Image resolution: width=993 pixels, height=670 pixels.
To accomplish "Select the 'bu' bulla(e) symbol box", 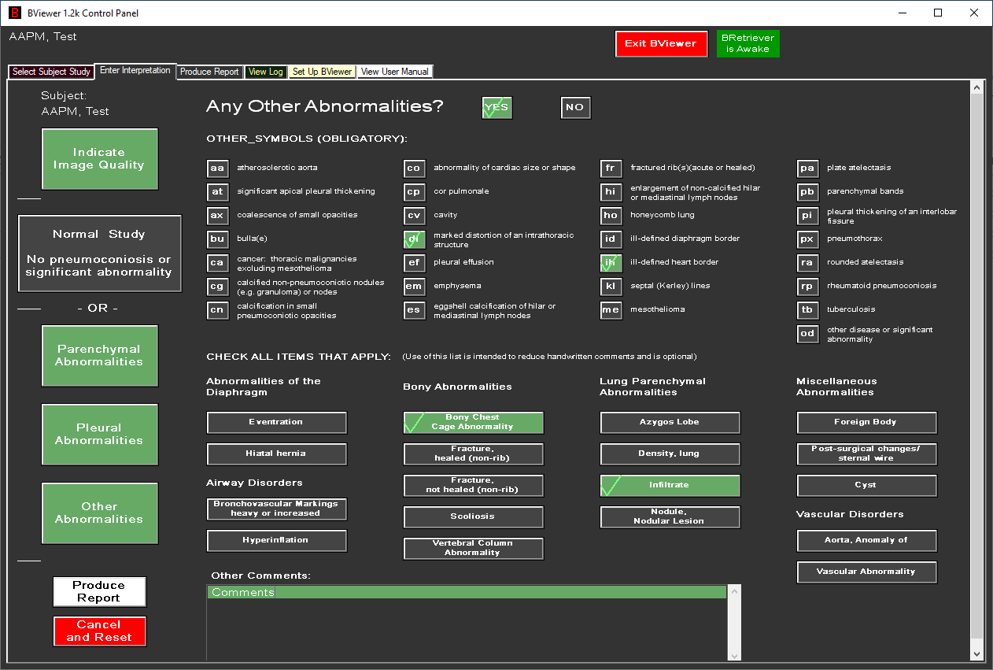I will (x=217, y=239).
